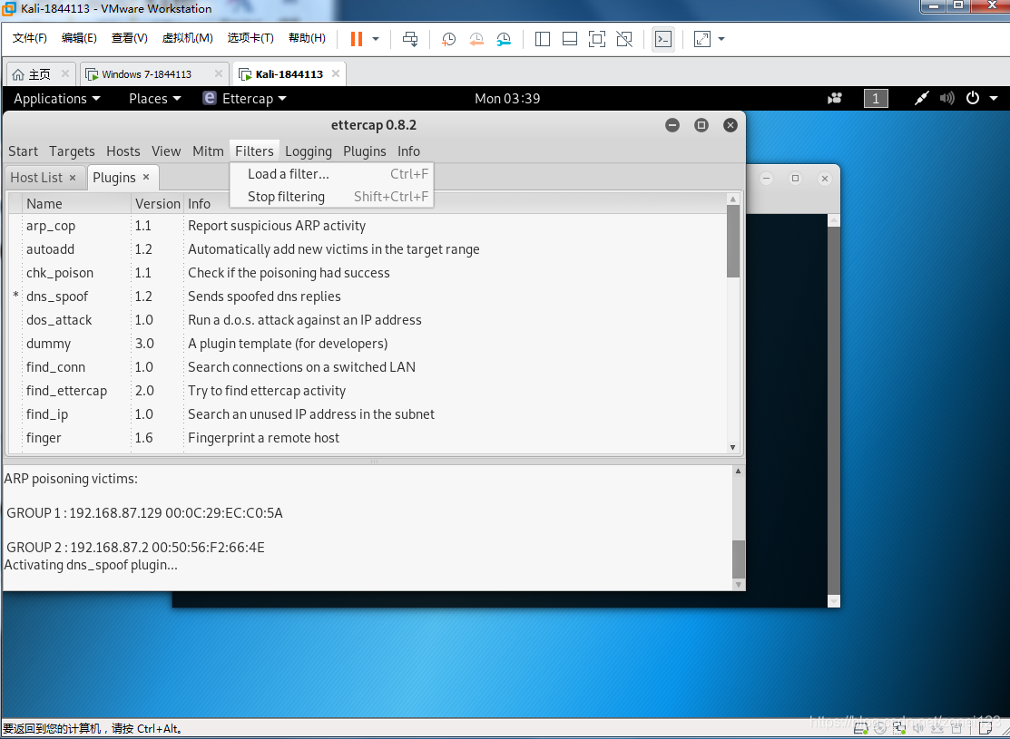Click the Unity mode toolbar icon

tap(624, 39)
